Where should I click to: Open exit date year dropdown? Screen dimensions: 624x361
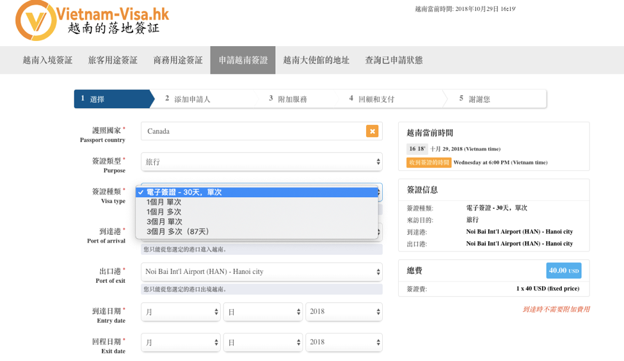[344, 342]
